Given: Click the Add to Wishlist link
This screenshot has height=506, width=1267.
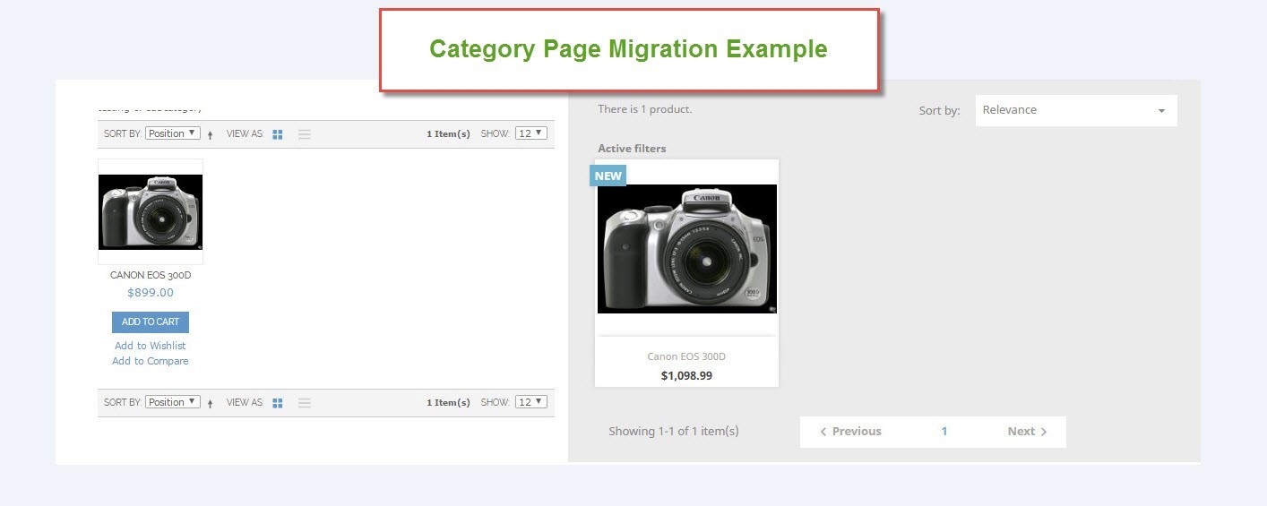Looking at the screenshot, I should pos(151,346).
